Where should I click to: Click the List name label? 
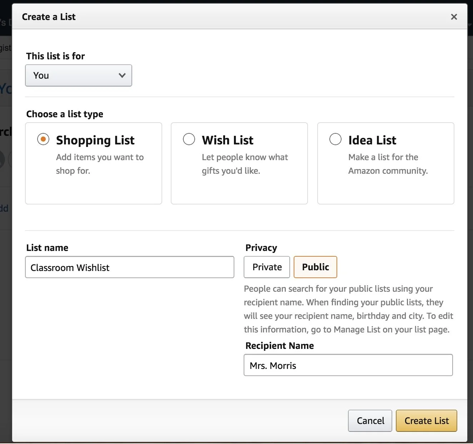[x=47, y=248]
